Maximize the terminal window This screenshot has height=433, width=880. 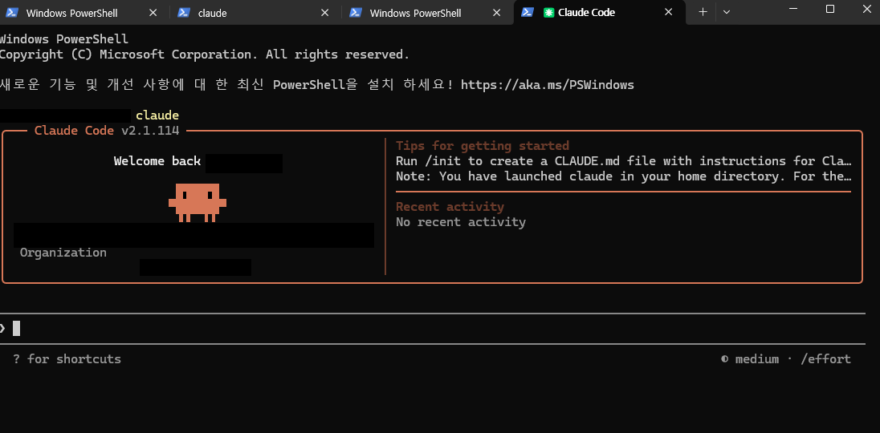tap(830, 9)
